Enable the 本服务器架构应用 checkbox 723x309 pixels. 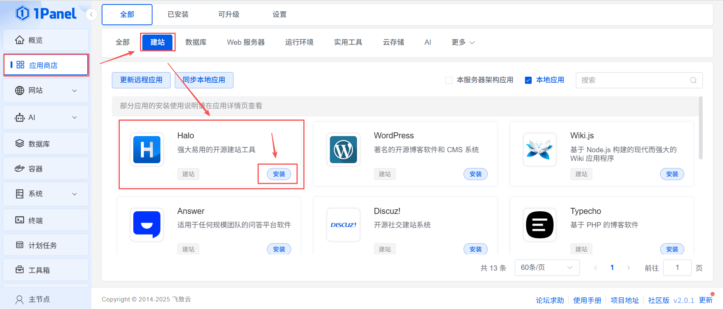pyautogui.click(x=449, y=80)
